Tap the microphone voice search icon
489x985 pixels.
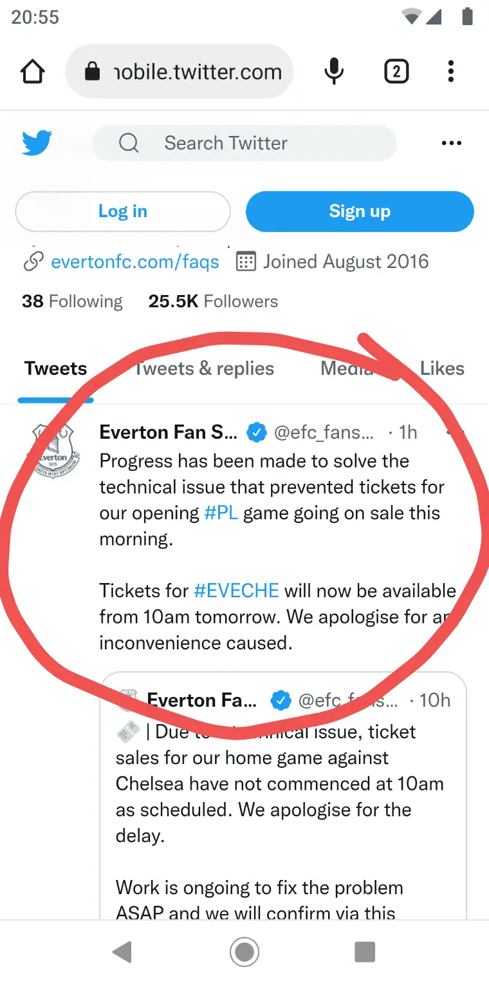[x=333, y=72]
